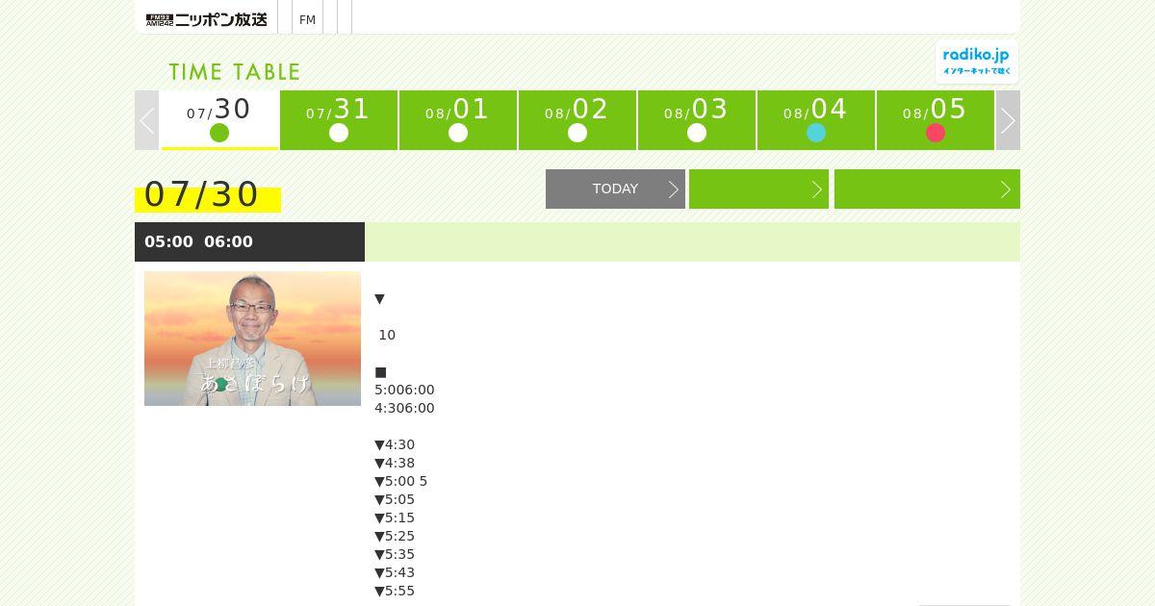Select the 08/02 date tab
Screen dimensions: 1155x606
tap(577, 120)
